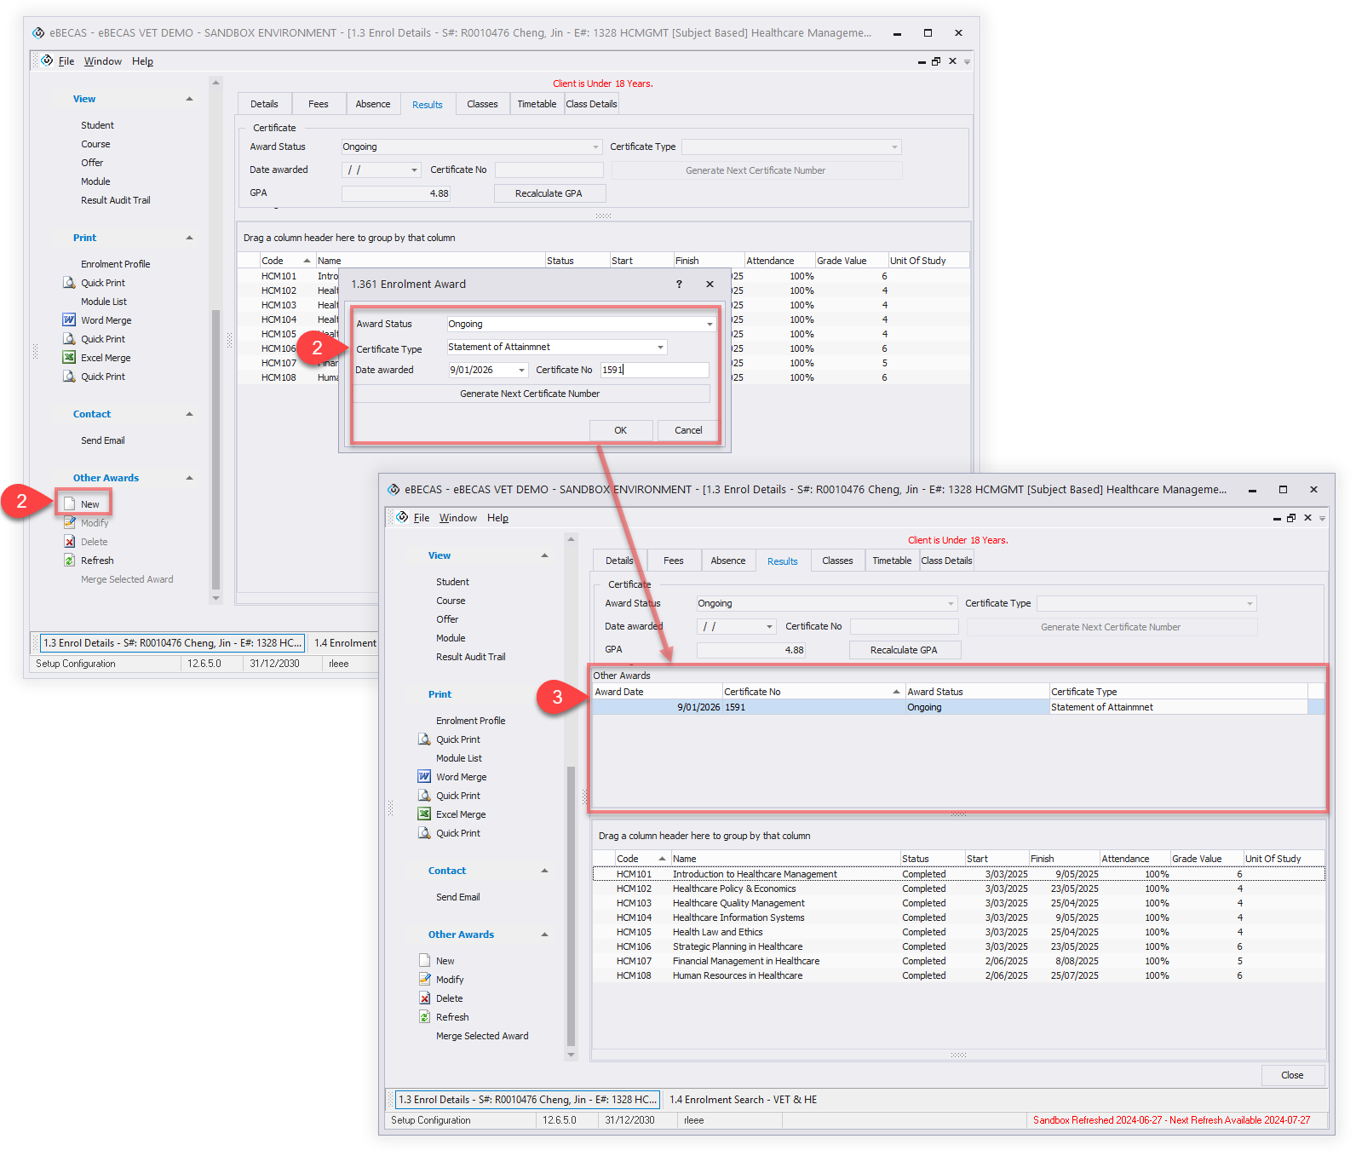The height and width of the screenshot is (1156, 1356).
Task: Open Award Status dropdown in Enrolment Award dialog
Action: point(709,325)
